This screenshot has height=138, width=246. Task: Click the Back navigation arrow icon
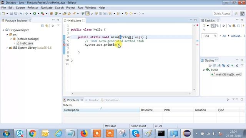(x=131, y=14)
